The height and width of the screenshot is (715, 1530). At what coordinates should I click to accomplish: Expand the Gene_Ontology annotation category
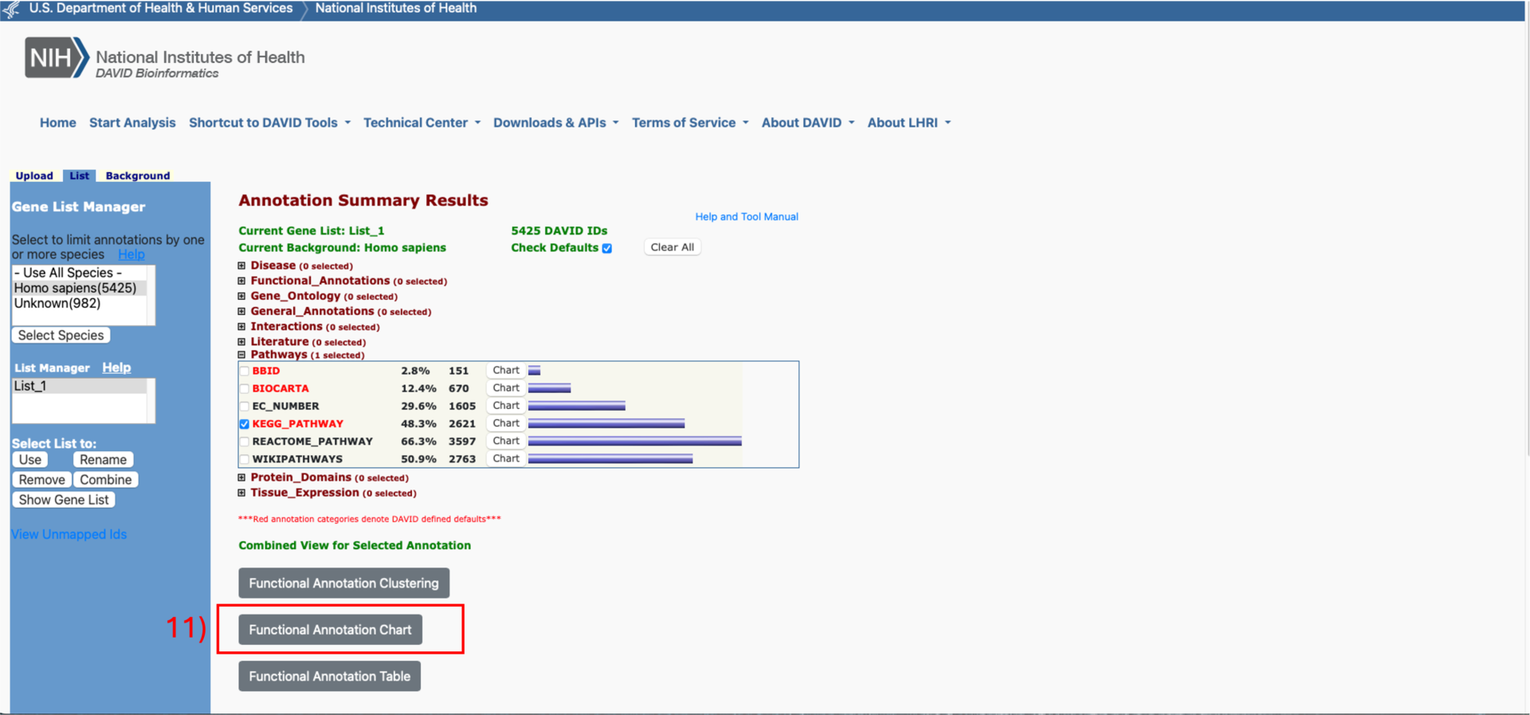point(241,296)
